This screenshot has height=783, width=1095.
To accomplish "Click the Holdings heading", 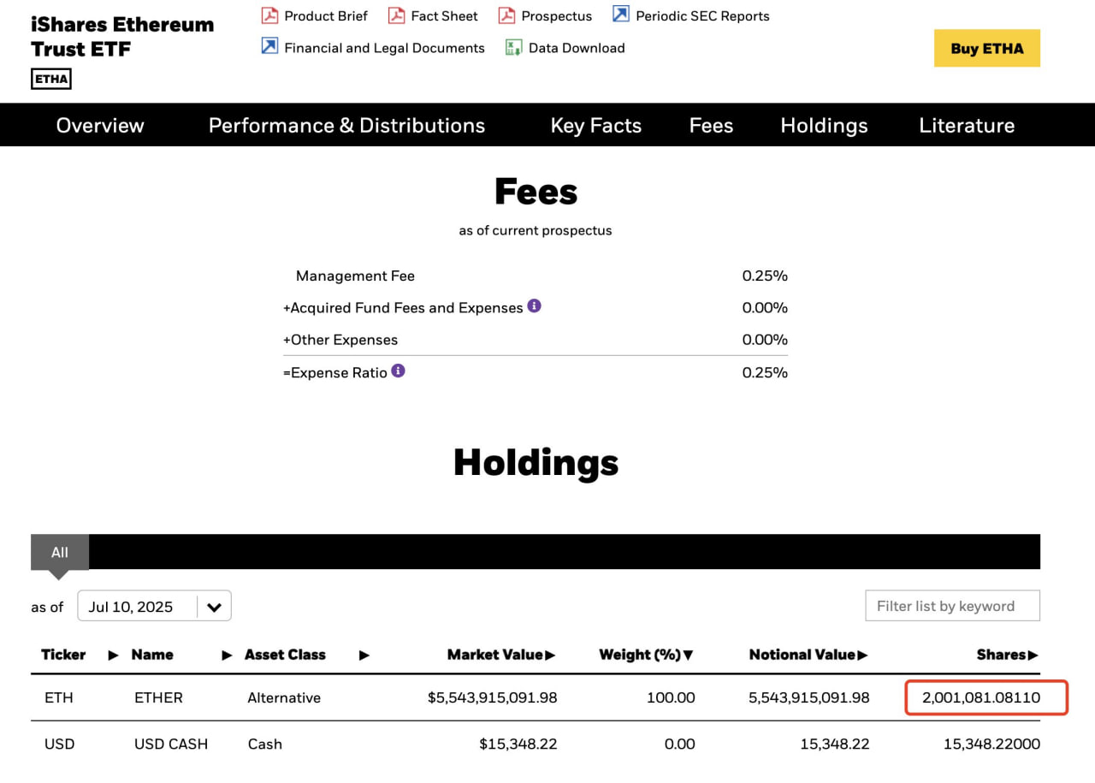I will pyautogui.click(x=536, y=462).
